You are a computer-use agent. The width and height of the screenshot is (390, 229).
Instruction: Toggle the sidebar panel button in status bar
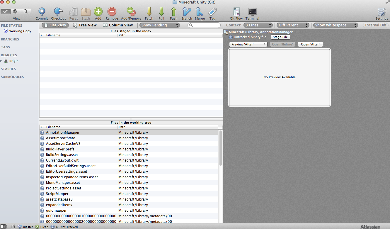coord(4,227)
